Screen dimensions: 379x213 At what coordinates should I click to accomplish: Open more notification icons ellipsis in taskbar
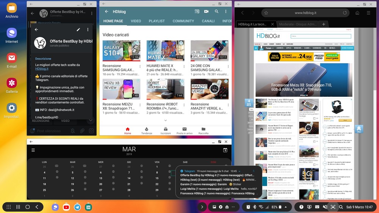point(233,207)
